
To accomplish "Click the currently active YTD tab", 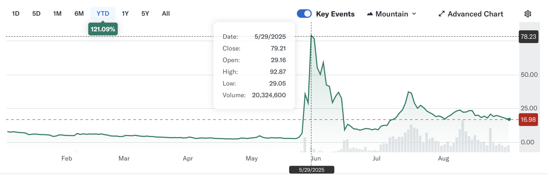I will click(102, 13).
